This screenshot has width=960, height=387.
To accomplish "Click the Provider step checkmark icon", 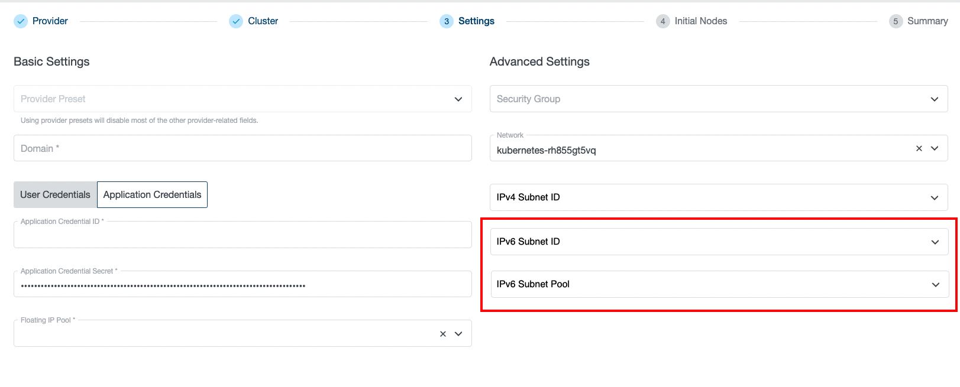I will pos(20,21).
